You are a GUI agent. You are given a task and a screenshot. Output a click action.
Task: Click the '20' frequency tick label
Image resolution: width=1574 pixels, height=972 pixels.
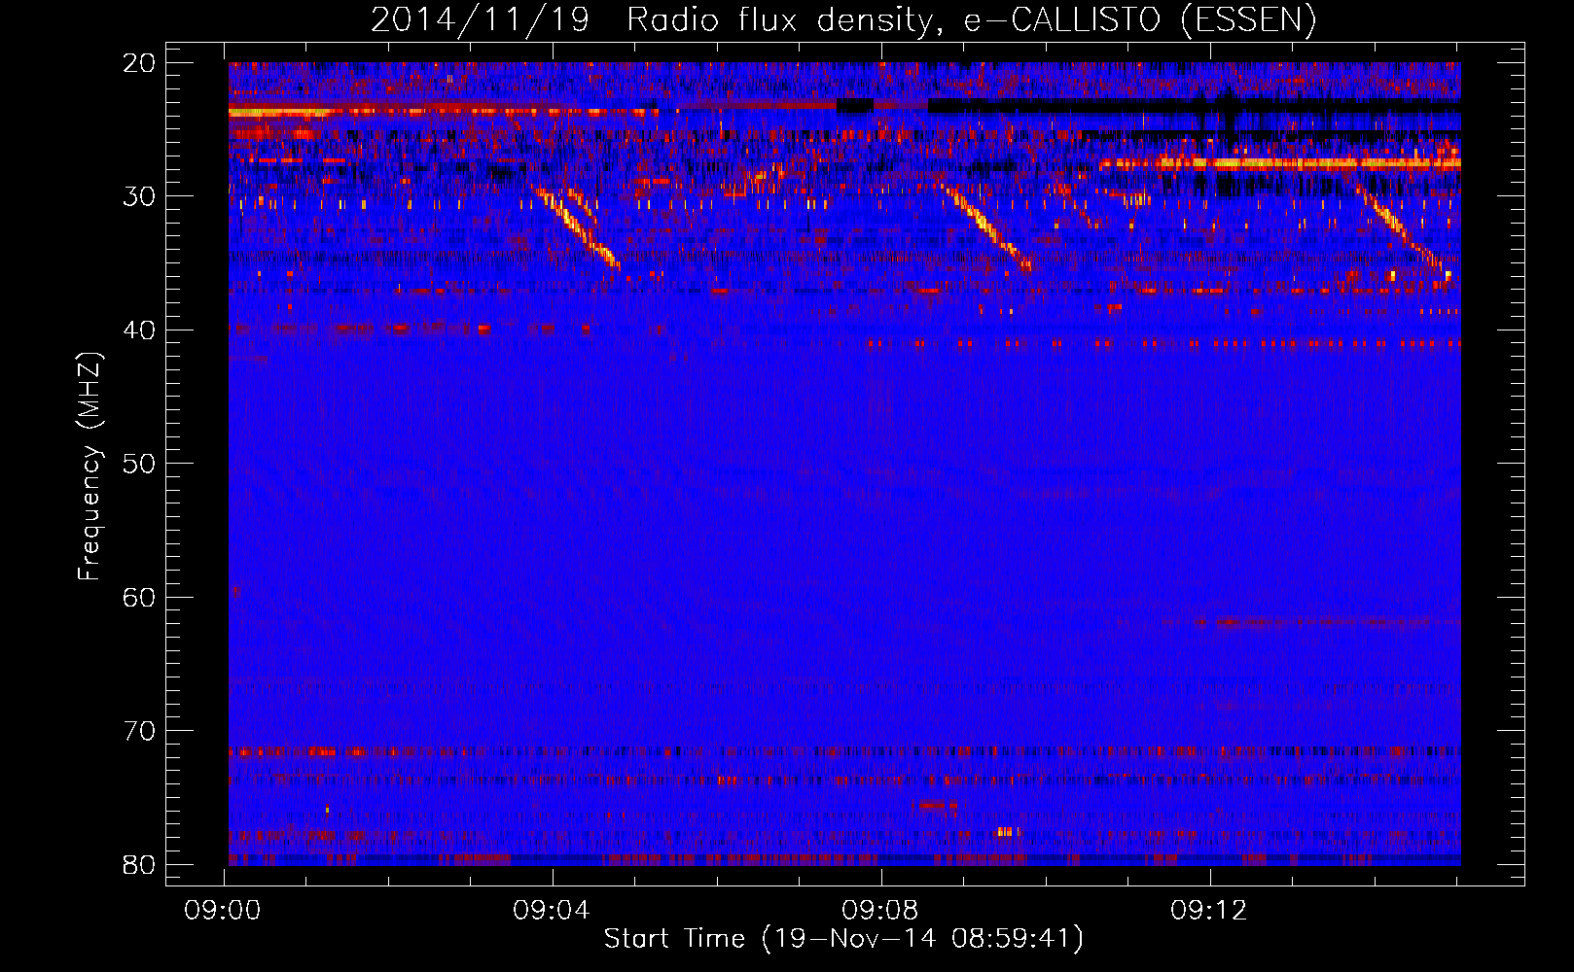(139, 63)
